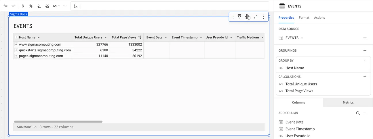Open more toolbar options ellipsis

pos(65,6)
